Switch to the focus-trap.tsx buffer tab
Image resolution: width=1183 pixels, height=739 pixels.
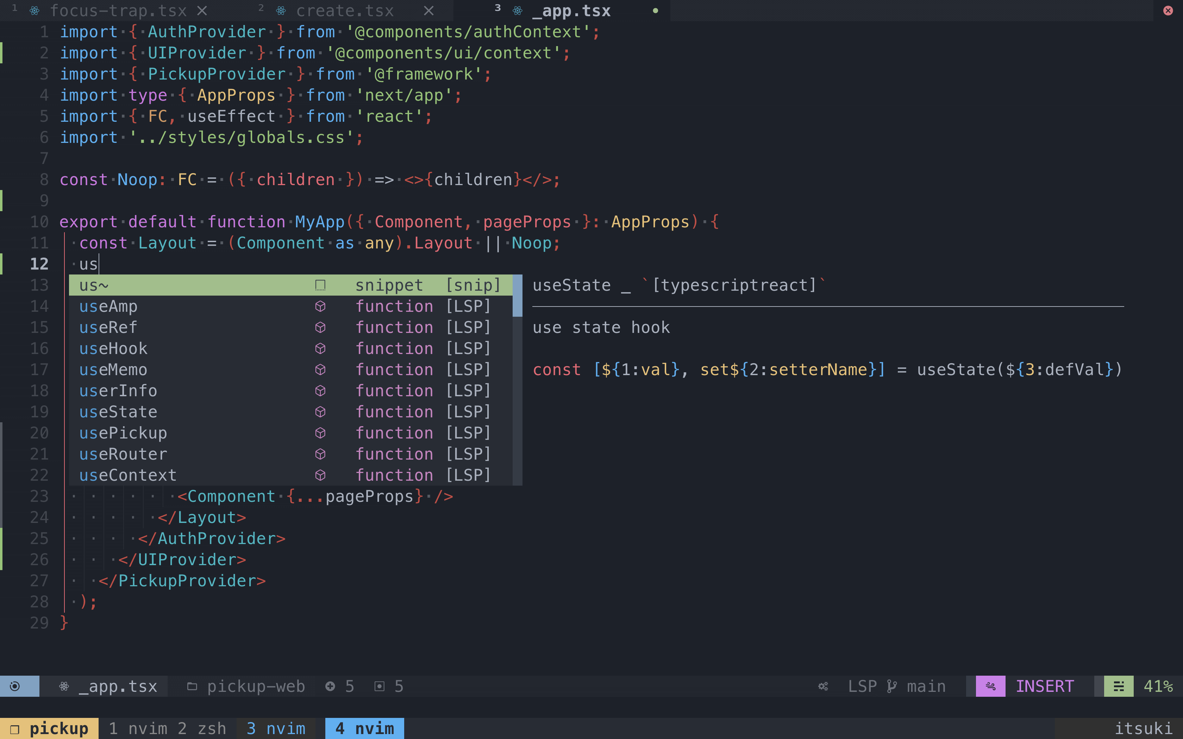click(118, 10)
